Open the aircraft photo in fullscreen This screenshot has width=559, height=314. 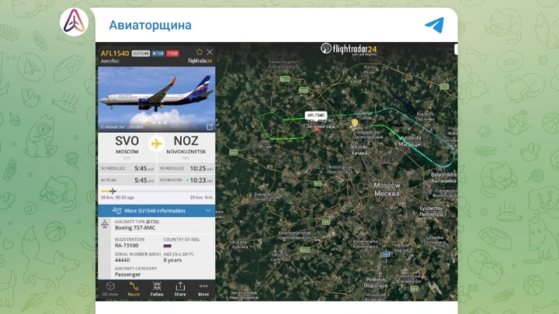[x=210, y=126]
